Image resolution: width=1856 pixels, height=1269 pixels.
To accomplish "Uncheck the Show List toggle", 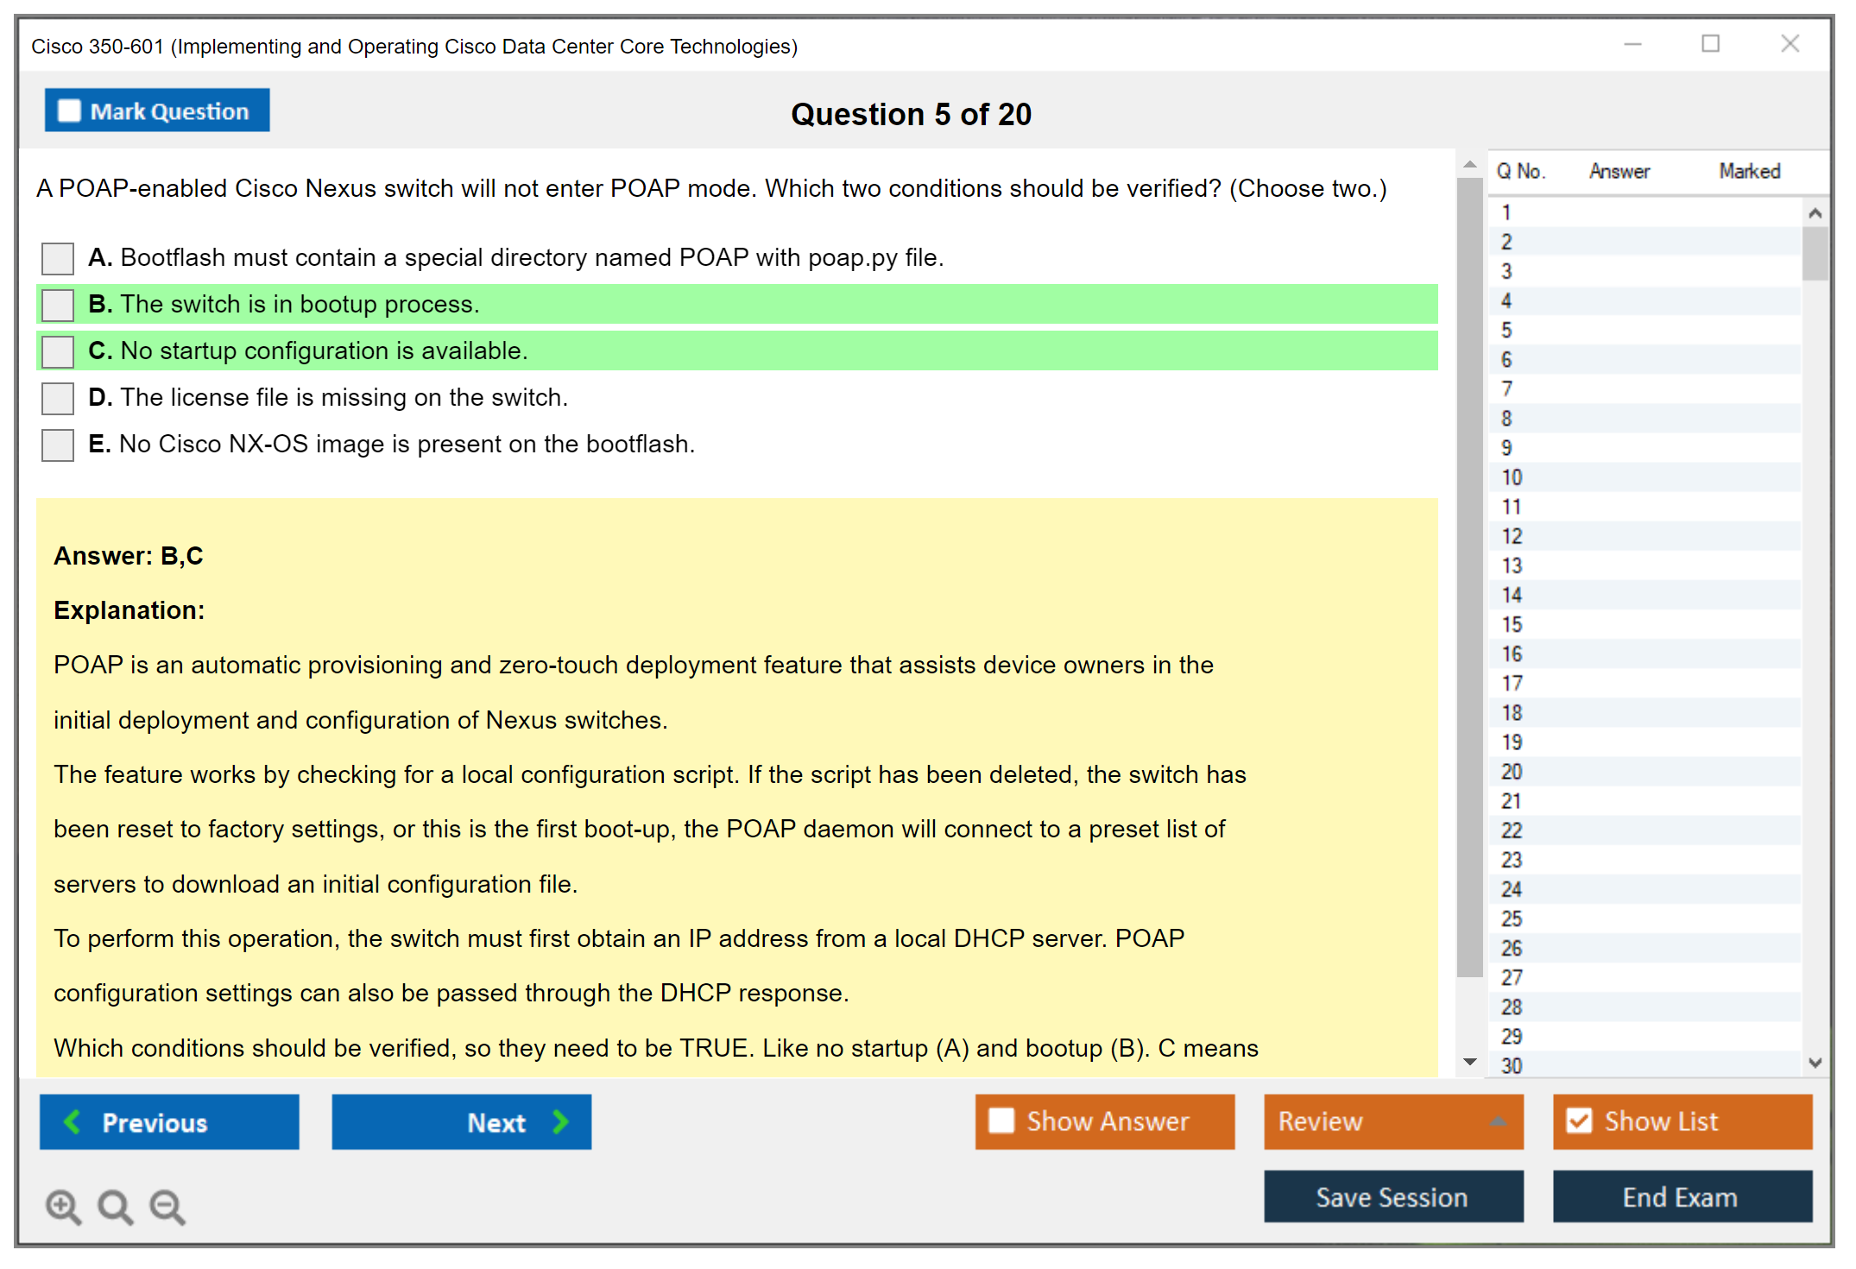I will click(1579, 1121).
